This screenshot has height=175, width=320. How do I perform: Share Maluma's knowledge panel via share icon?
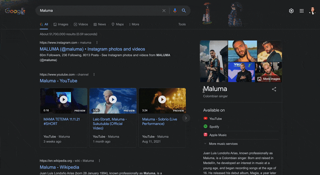coord(274,89)
